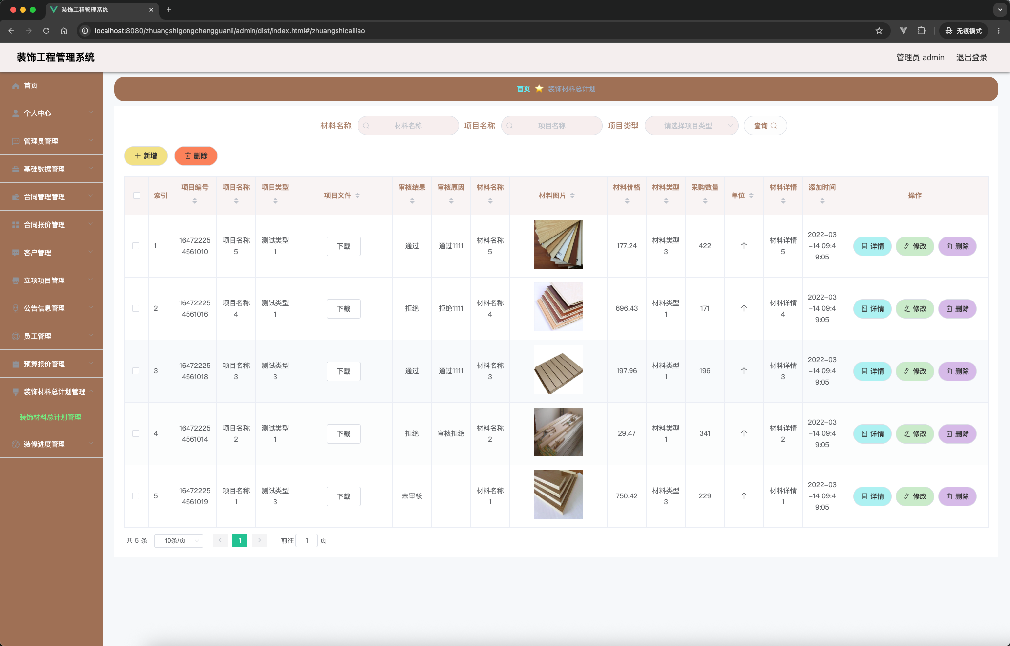Expand the 装修进度管理 menu chevron
Viewport: 1010px width, 646px height.
[x=91, y=444]
